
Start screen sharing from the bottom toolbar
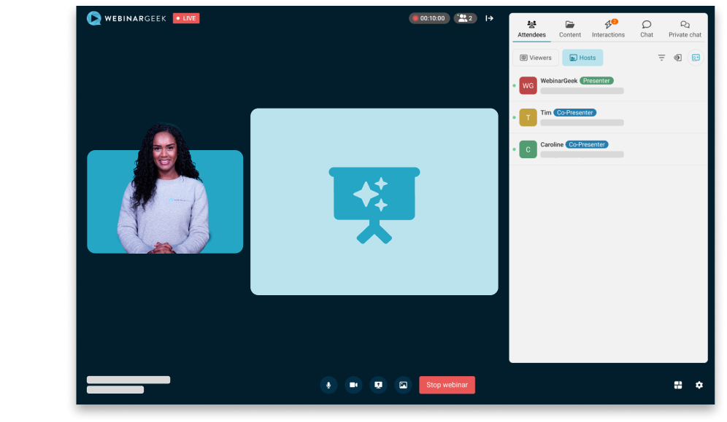click(378, 385)
